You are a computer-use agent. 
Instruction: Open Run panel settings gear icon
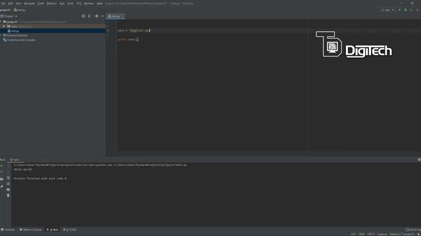(x=419, y=159)
